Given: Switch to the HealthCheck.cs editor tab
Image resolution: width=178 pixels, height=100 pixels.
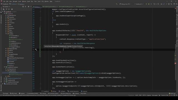Looking at the screenshot, I should point(81,7).
